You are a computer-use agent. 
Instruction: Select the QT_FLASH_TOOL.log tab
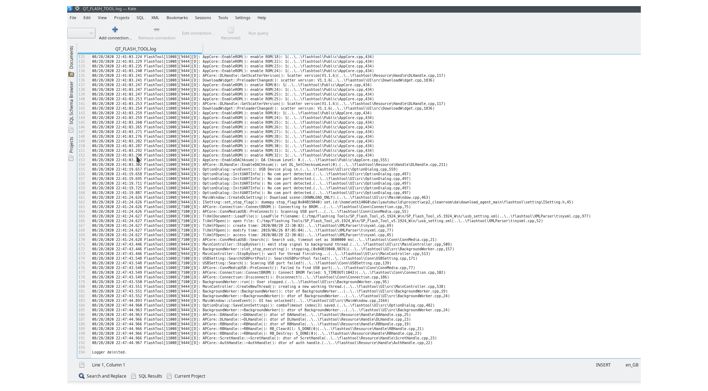(139, 49)
